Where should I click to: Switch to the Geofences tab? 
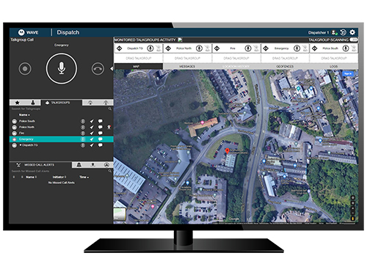(x=285, y=66)
